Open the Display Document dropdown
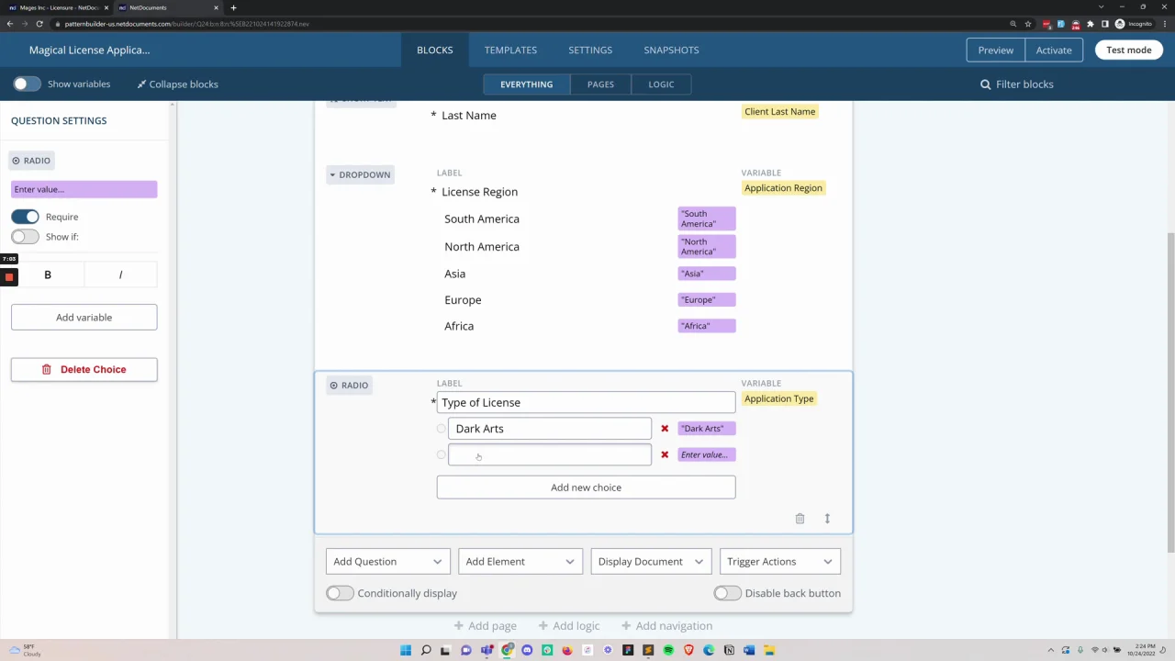Image resolution: width=1175 pixels, height=661 pixels. 651,562
